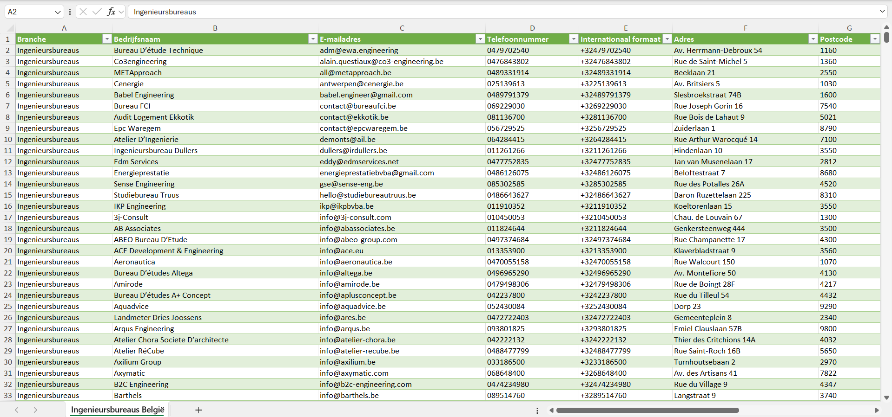Image resolution: width=892 pixels, height=417 pixels.
Task: Expand the formula bar
Action: point(882,12)
